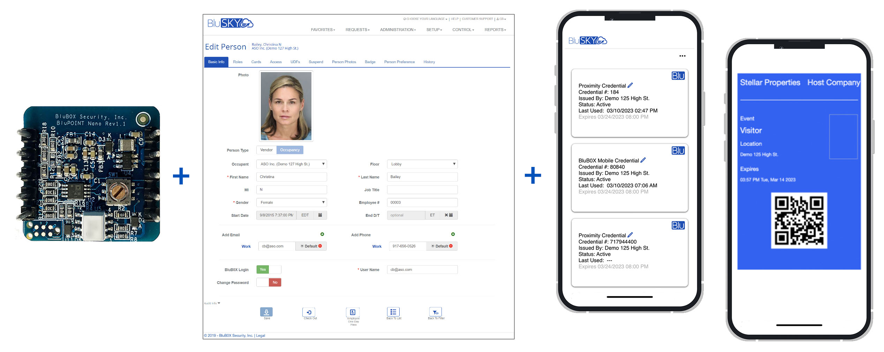Open the Start Date calendar picker
Screen dimensions: 884x352
(320, 215)
